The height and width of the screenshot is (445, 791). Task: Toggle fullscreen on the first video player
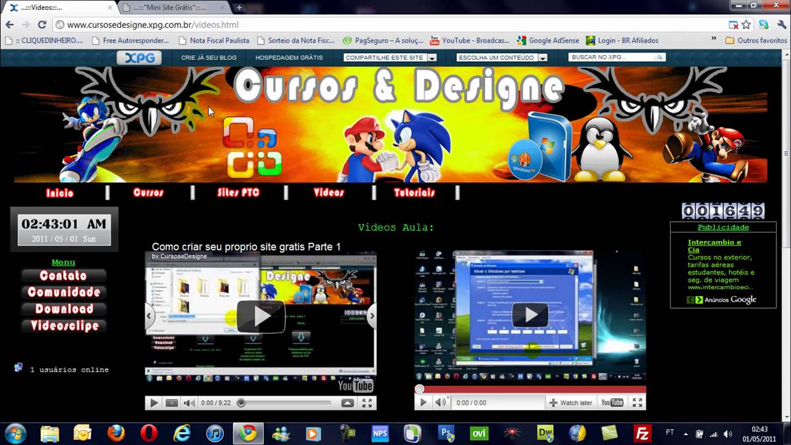pos(367,403)
